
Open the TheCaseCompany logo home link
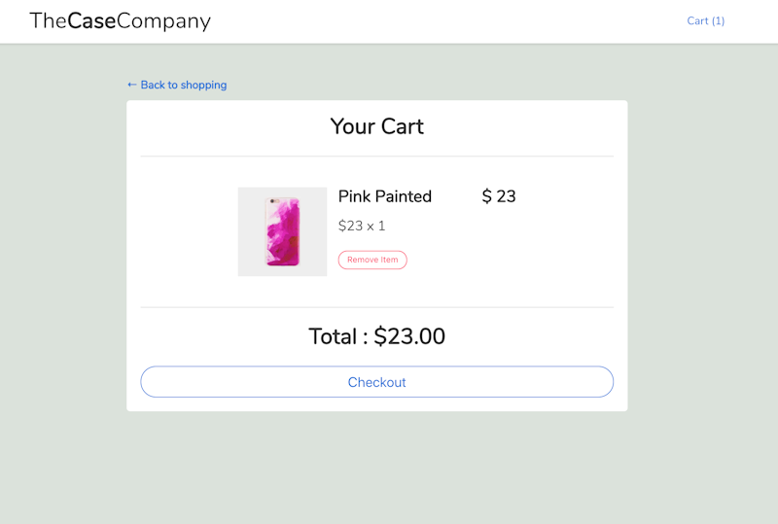pos(120,20)
